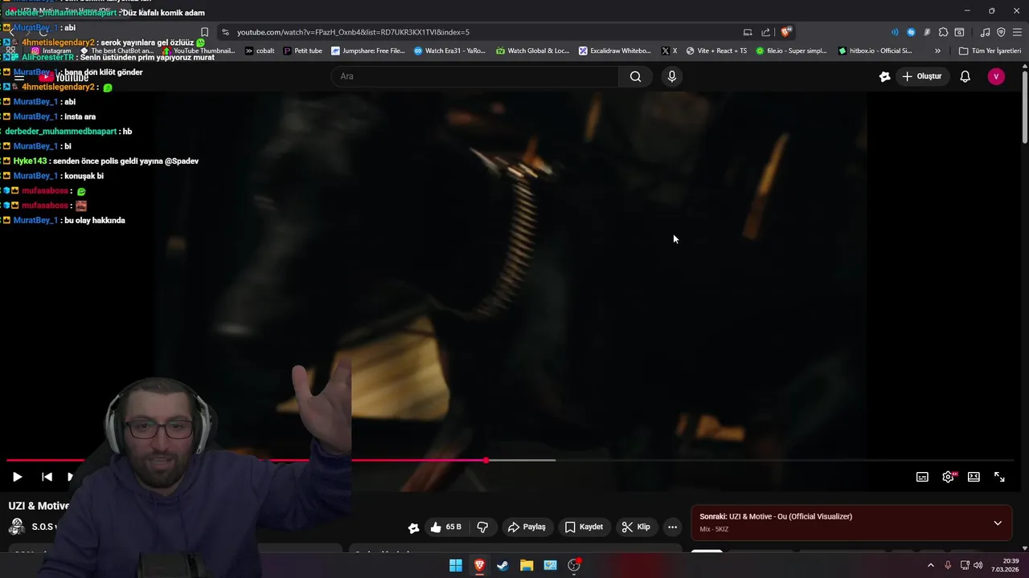Viewport: 1029px width, 578px height.
Task: Expand the Sonraki up-next playlist panel
Action: tap(998, 523)
